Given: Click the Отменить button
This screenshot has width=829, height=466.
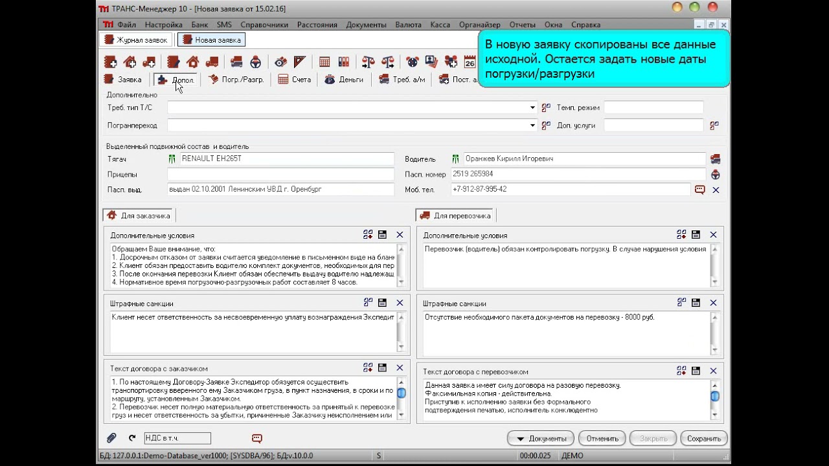Looking at the screenshot, I should pyautogui.click(x=602, y=438).
